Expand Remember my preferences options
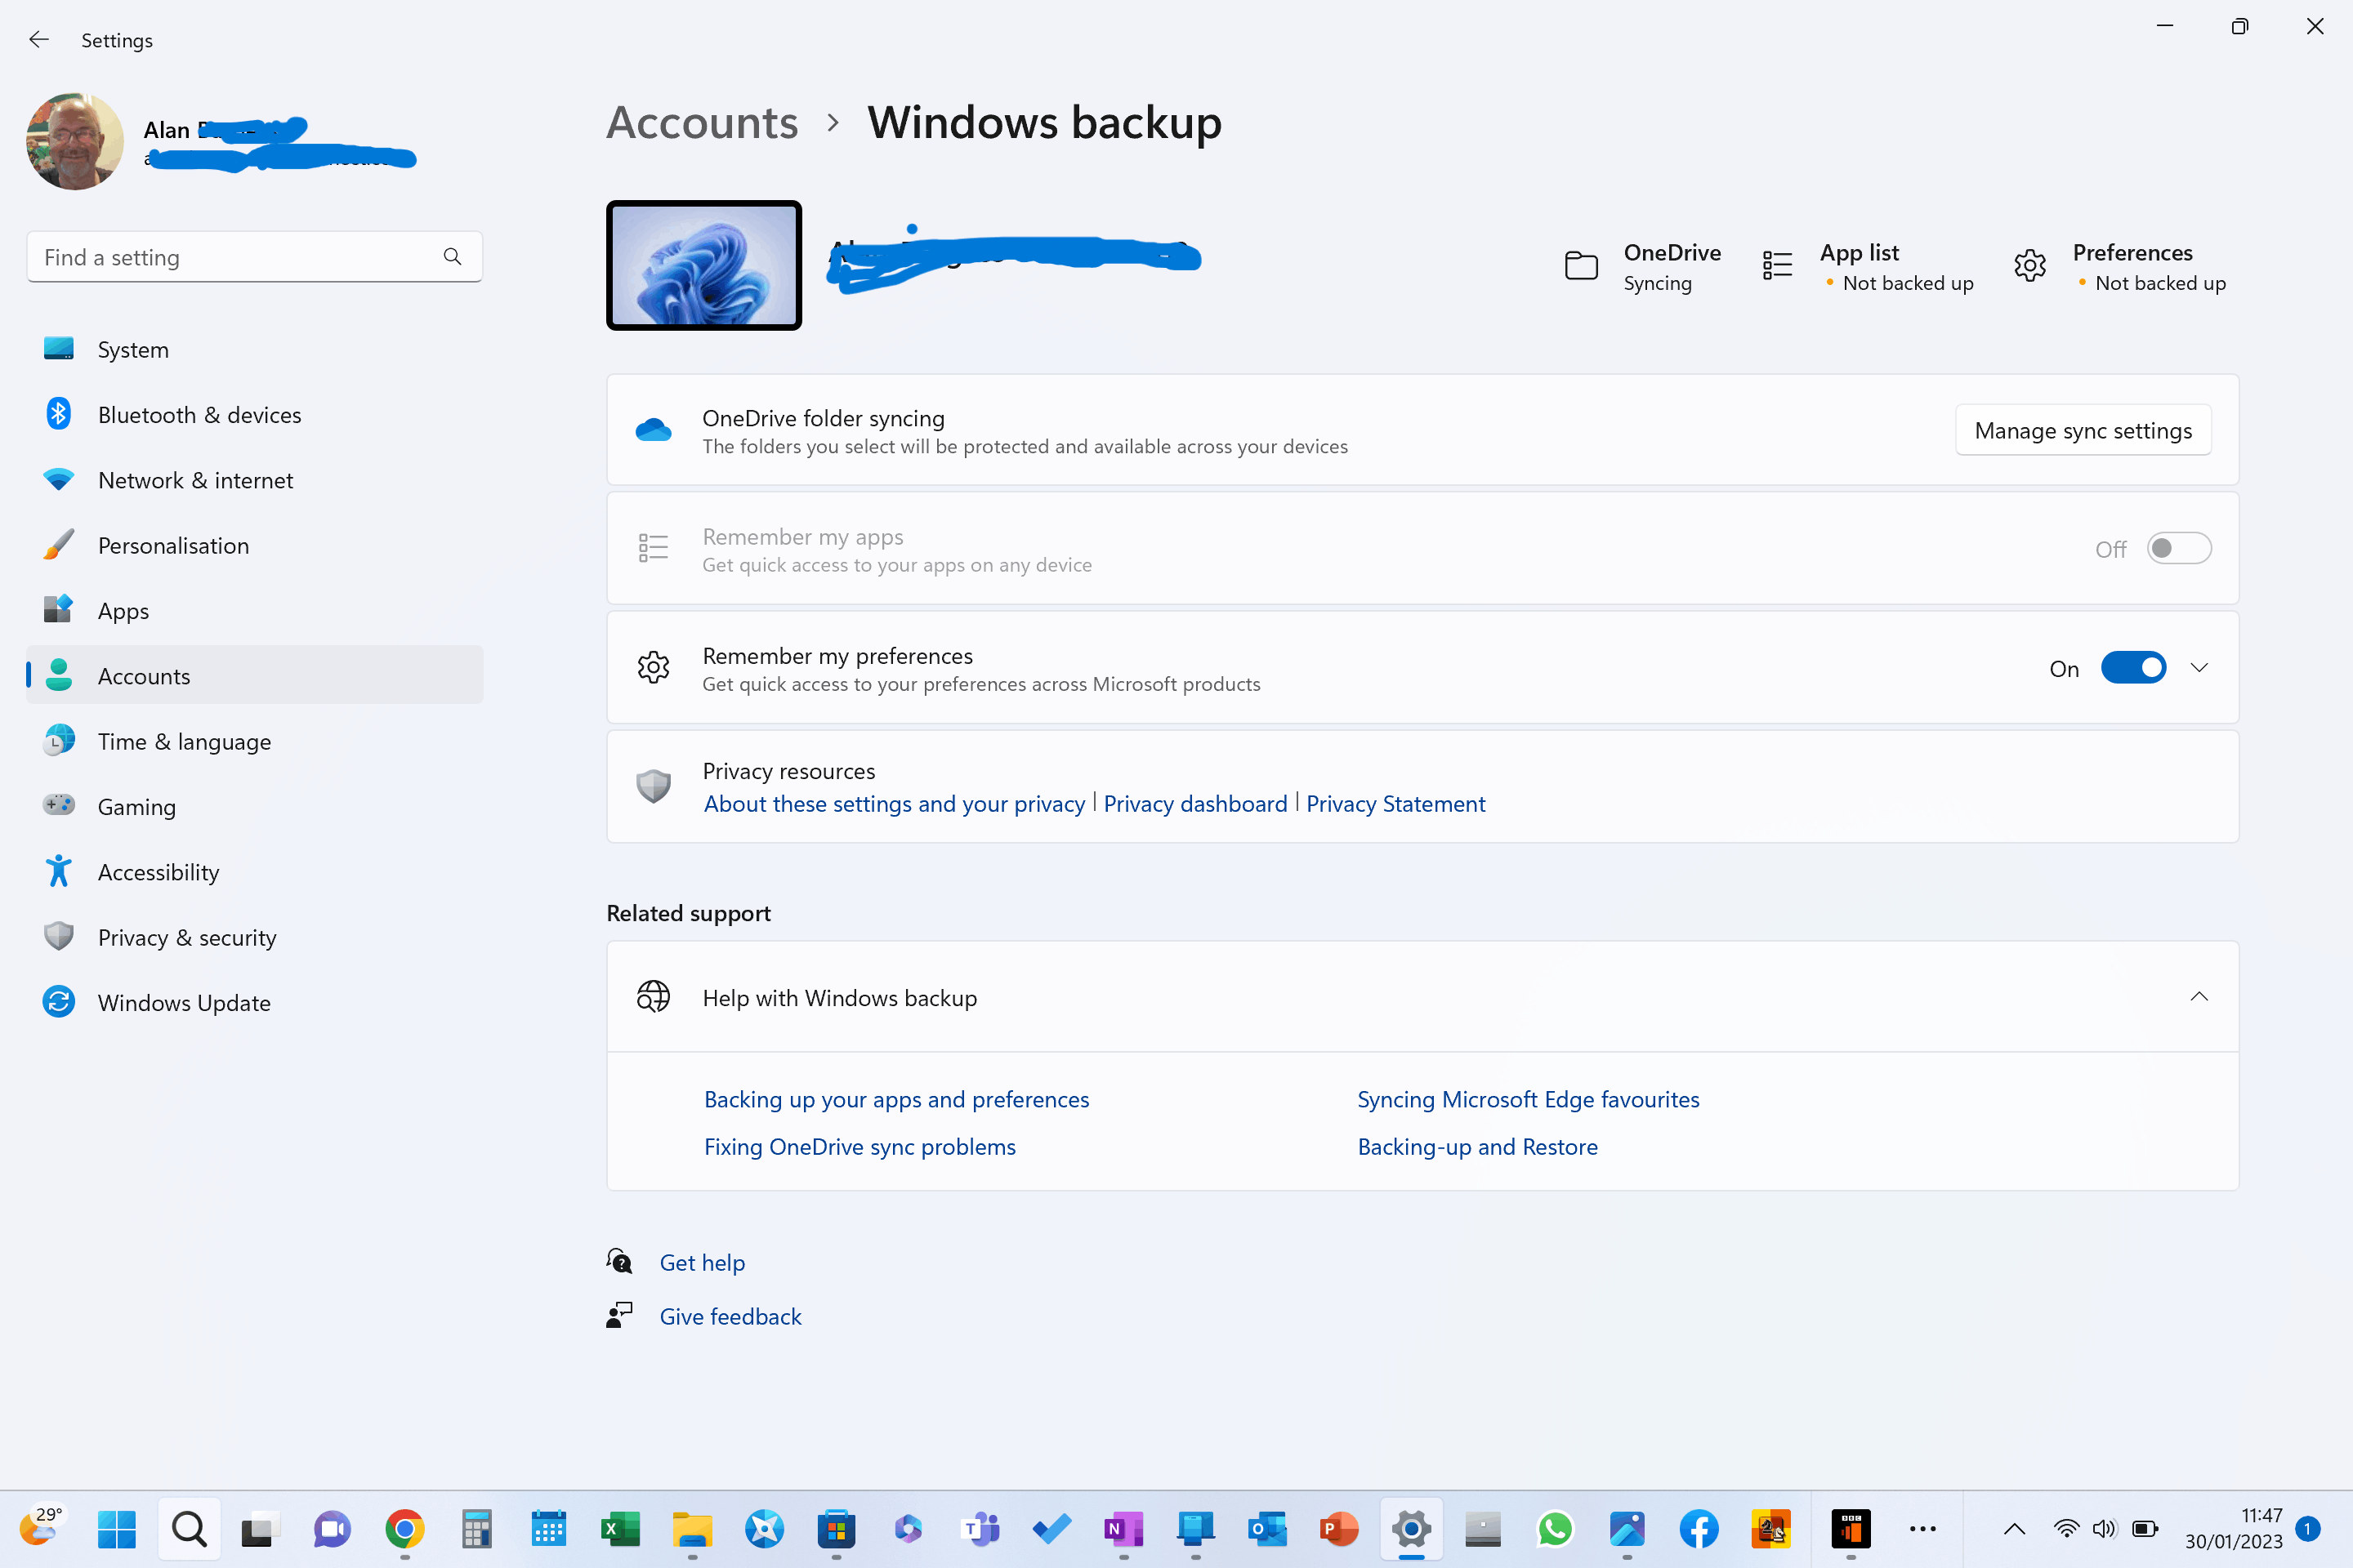 pos(2199,667)
